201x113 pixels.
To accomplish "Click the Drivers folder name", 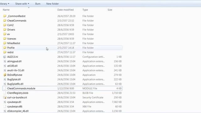I will click(x=11, y=30).
